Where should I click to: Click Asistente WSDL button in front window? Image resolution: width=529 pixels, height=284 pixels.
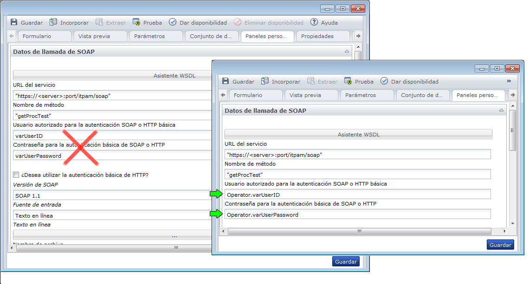pos(358,134)
